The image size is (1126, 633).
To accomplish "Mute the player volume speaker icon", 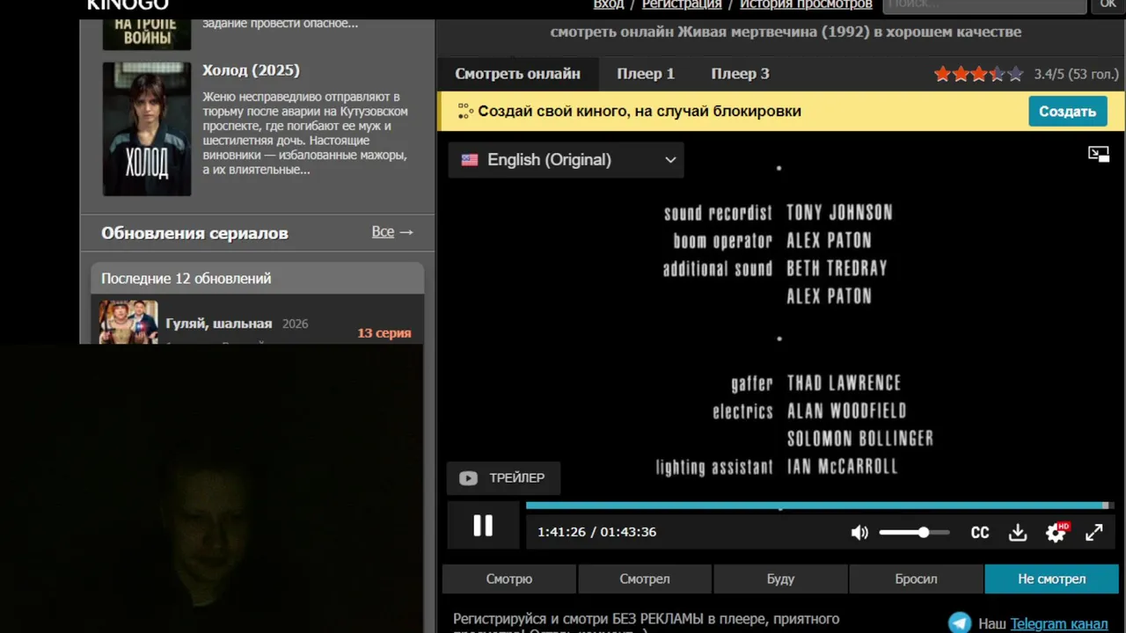I will (x=859, y=532).
